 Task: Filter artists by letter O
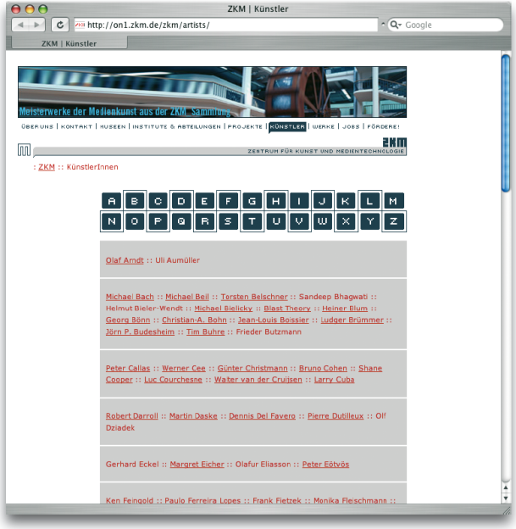coord(135,221)
